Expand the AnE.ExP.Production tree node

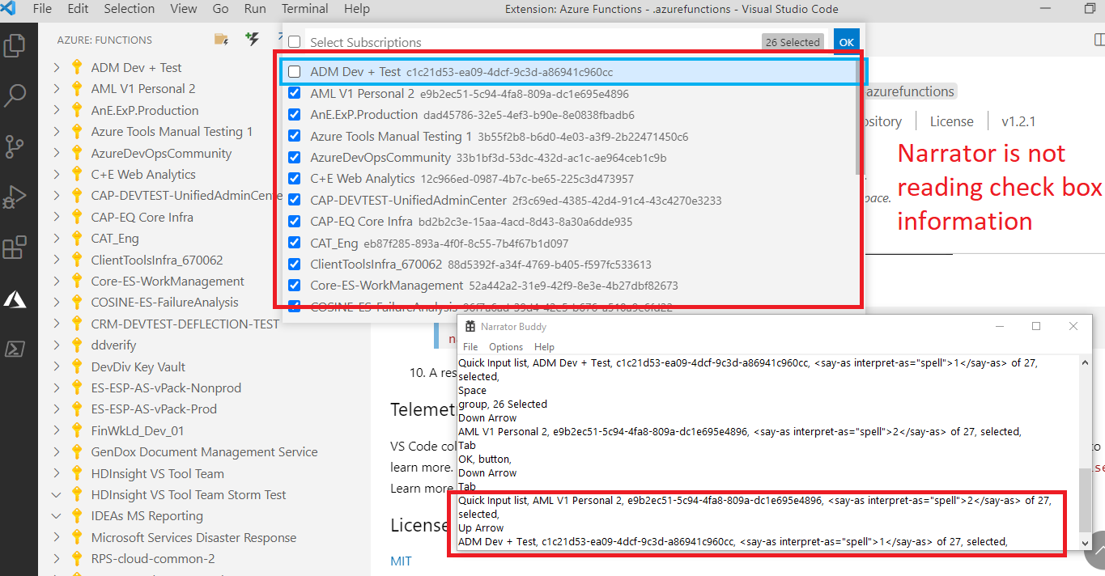coord(57,111)
